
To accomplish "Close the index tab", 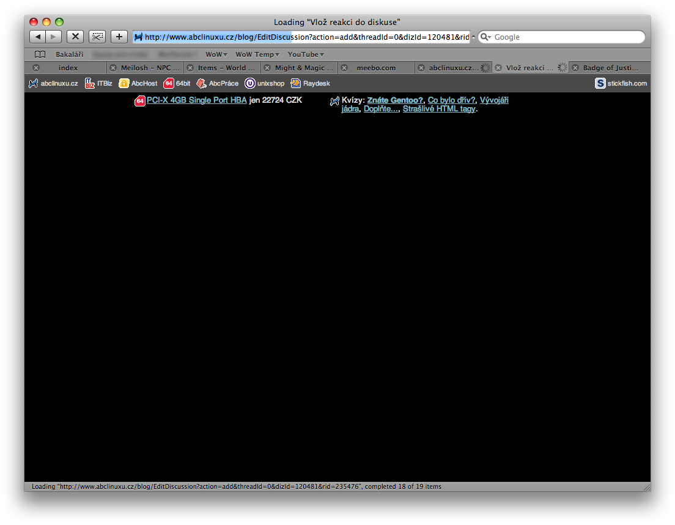I will pyautogui.click(x=36, y=68).
